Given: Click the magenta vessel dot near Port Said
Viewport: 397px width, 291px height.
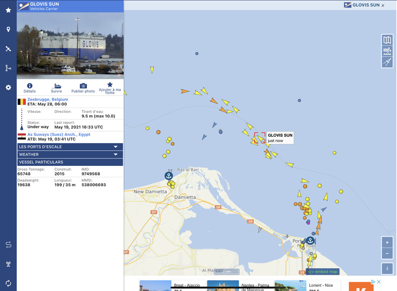Looking at the screenshot, I should tap(308, 223).
